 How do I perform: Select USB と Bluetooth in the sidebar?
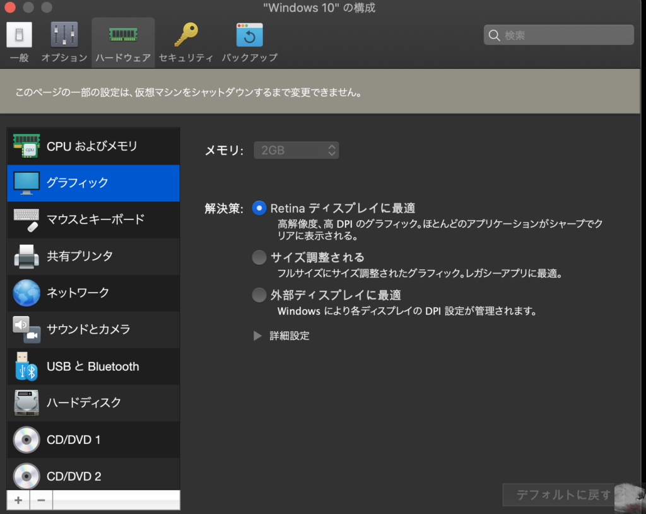93,366
